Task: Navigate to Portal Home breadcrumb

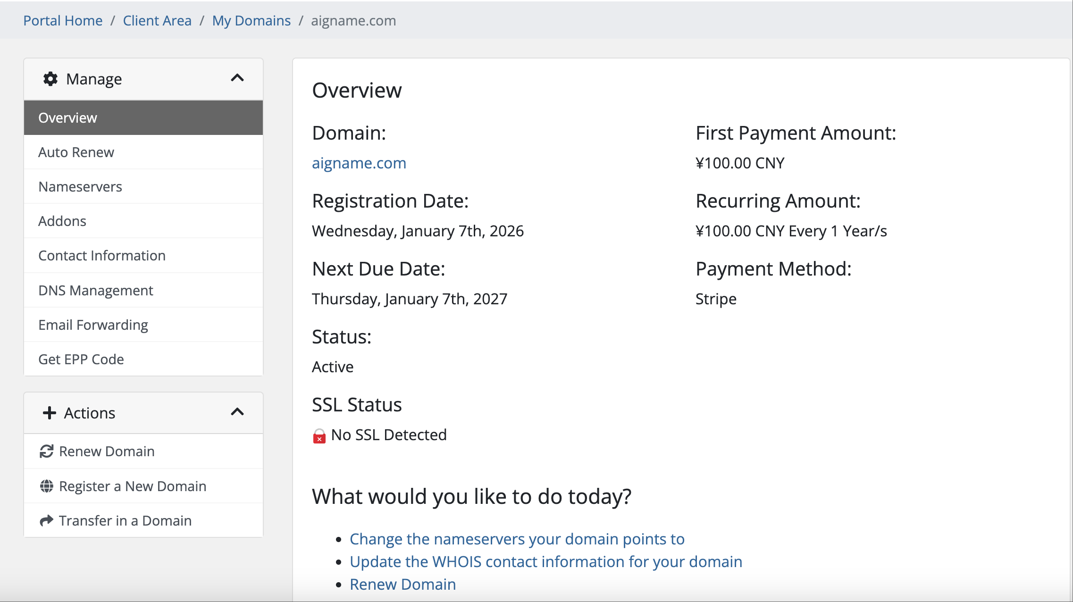Action: click(x=63, y=20)
